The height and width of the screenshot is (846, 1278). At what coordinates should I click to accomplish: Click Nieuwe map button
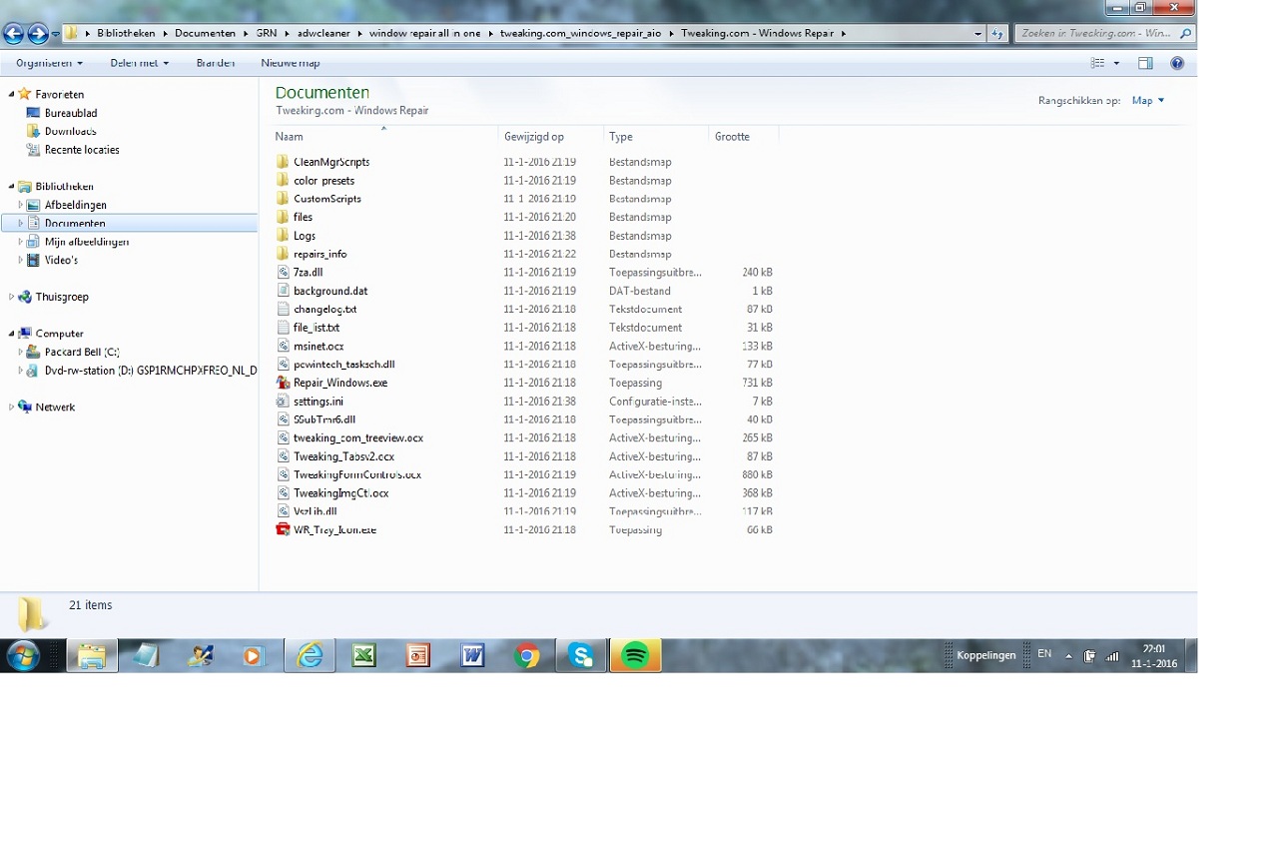291,63
